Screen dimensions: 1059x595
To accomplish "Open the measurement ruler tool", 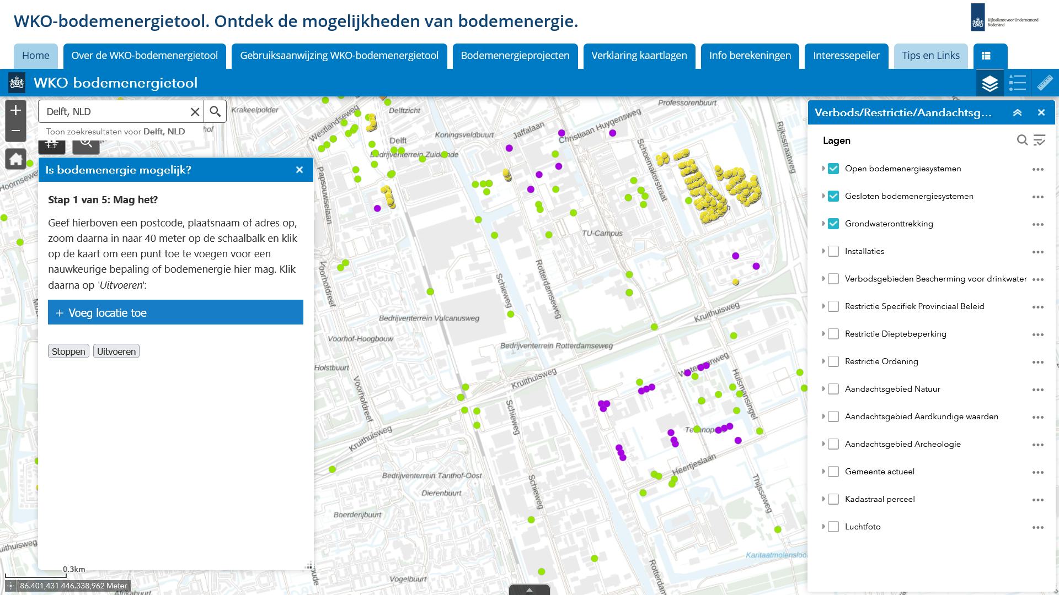I will pos(1045,83).
